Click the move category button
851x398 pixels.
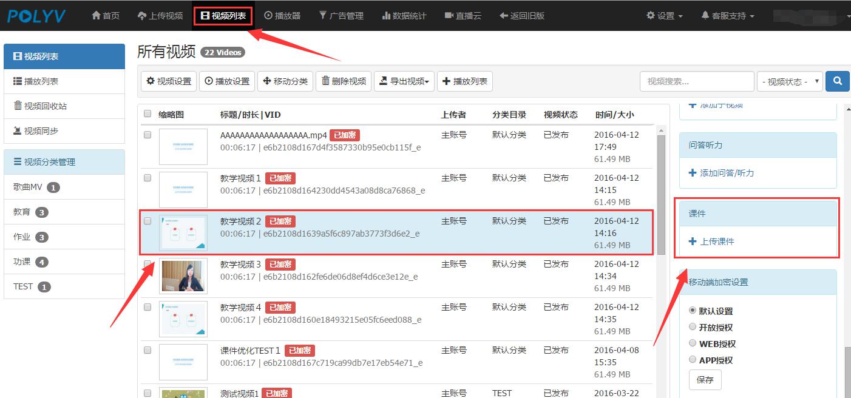(x=285, y=81)
